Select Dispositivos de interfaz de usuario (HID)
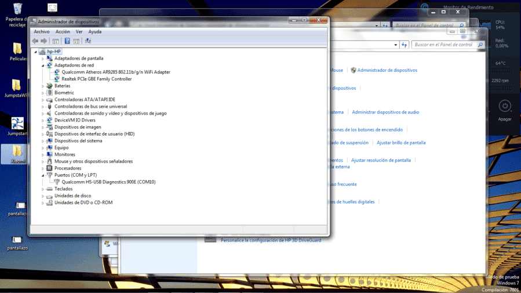521x293 pixels. pos(94,134)
